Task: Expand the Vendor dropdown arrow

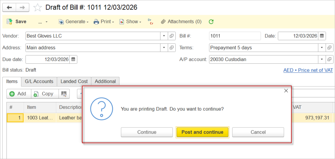Action: coord(164,36)
